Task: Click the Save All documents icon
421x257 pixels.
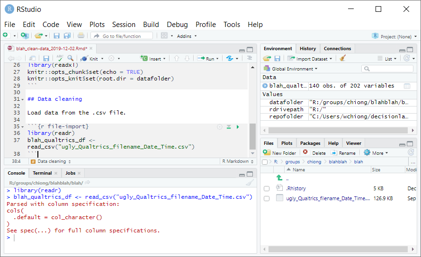Action: coord(67,35)
